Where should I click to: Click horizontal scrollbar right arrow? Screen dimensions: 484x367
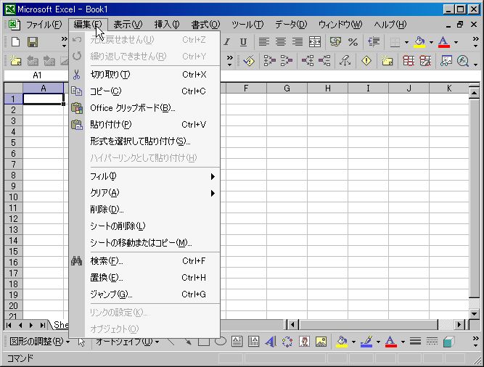point(459,324)
